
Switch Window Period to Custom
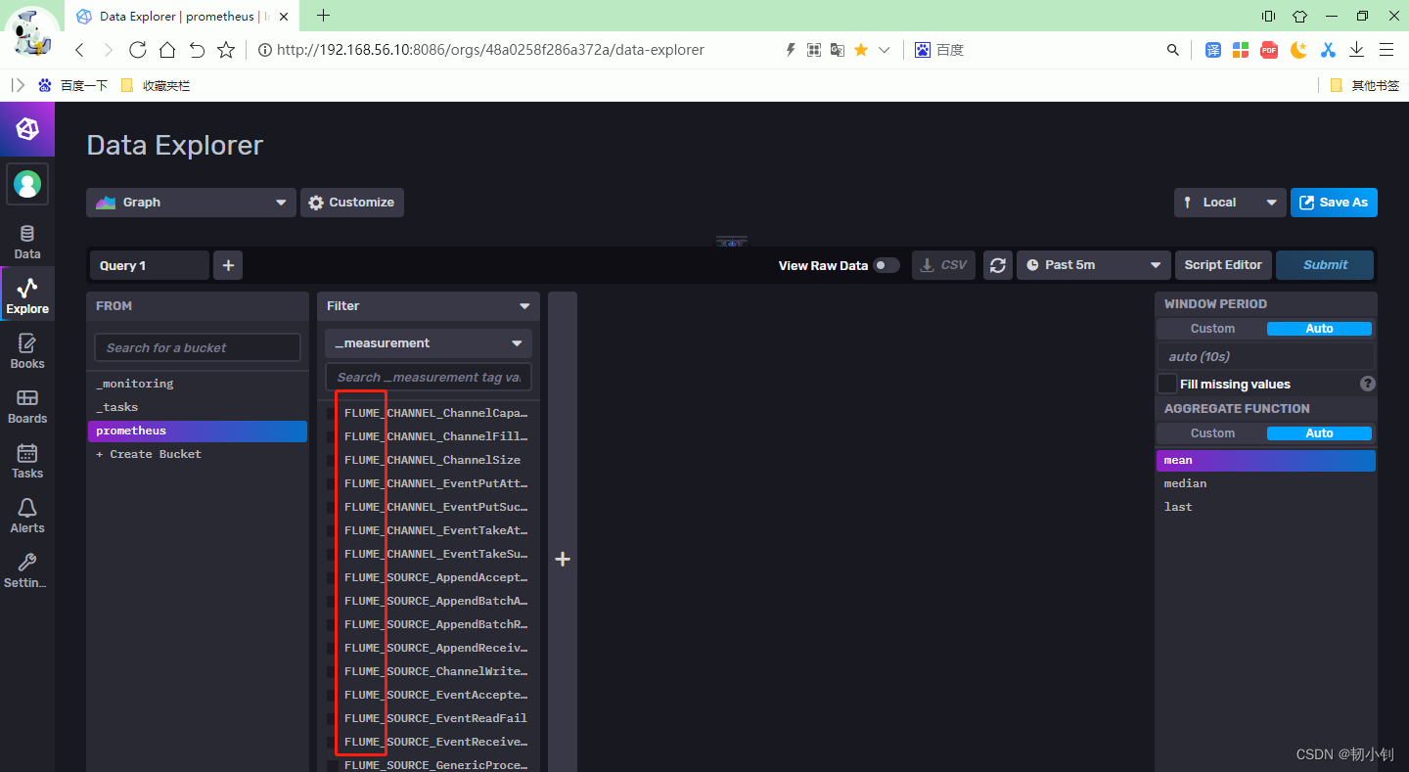coord(1212,329)
